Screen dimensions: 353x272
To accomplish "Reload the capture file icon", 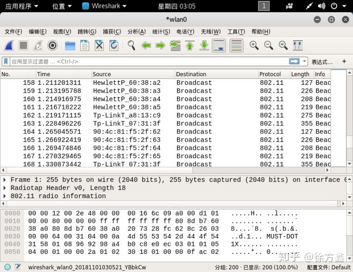I will tap(114, 45).
